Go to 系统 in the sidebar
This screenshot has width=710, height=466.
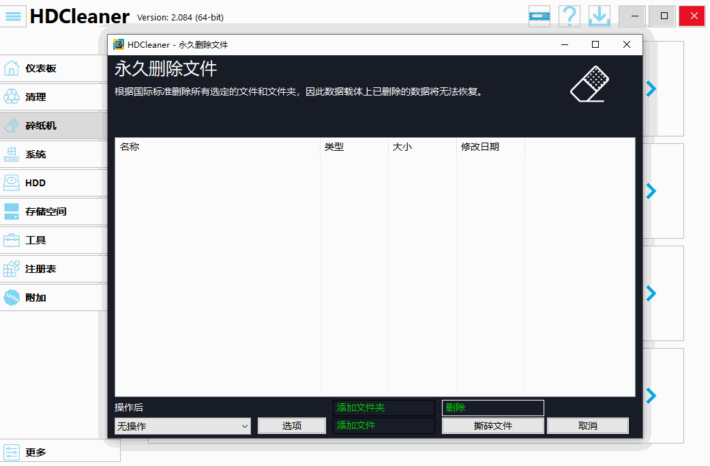(53, 154)
